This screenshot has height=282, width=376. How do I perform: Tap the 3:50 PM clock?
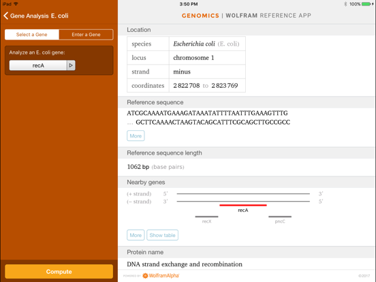click(189, 4)
